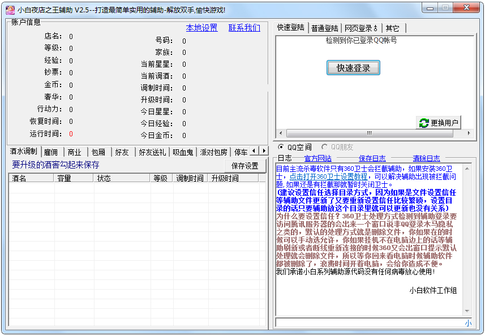Open the 本地设置 link
The height and width of the screenshot is (336, 485).
[201, 28]
